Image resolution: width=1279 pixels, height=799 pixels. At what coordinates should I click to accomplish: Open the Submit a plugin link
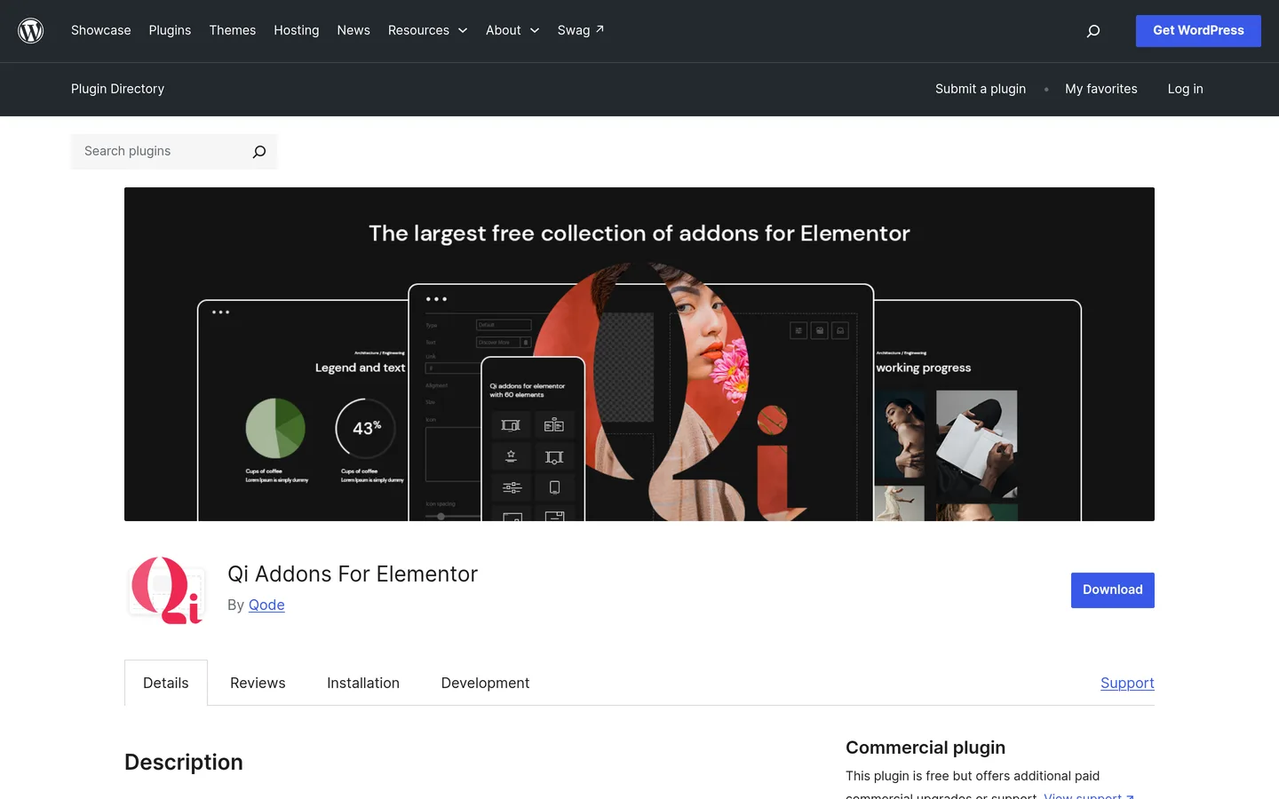click(x=981, y=89)
